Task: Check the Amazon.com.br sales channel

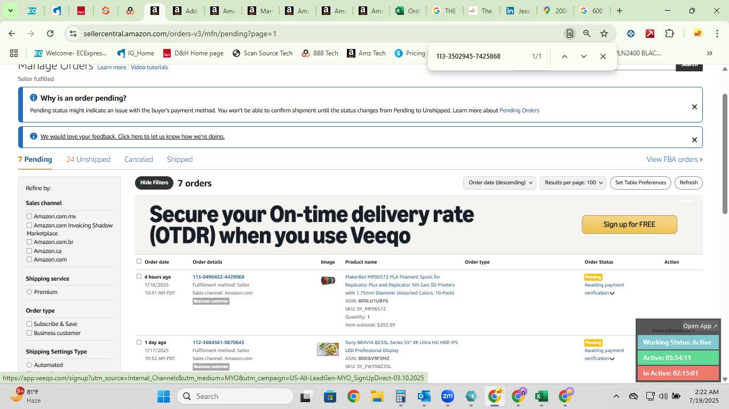Action: [29, 242]
